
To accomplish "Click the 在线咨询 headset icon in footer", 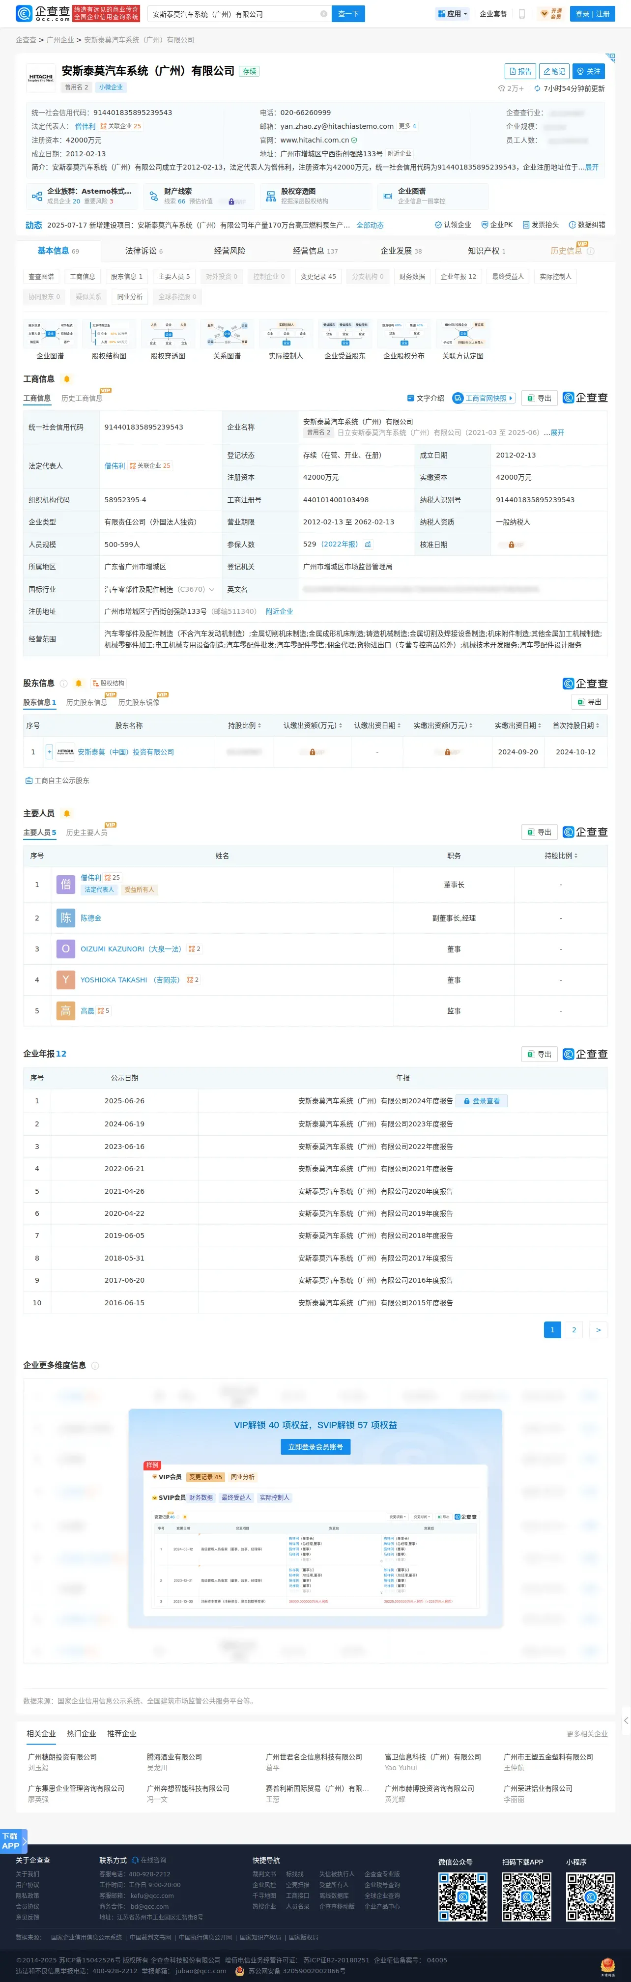I will [x=136, y=1861].
